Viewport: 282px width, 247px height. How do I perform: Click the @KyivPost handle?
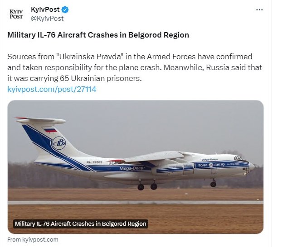pyautogui.click(x=47, y=19)
